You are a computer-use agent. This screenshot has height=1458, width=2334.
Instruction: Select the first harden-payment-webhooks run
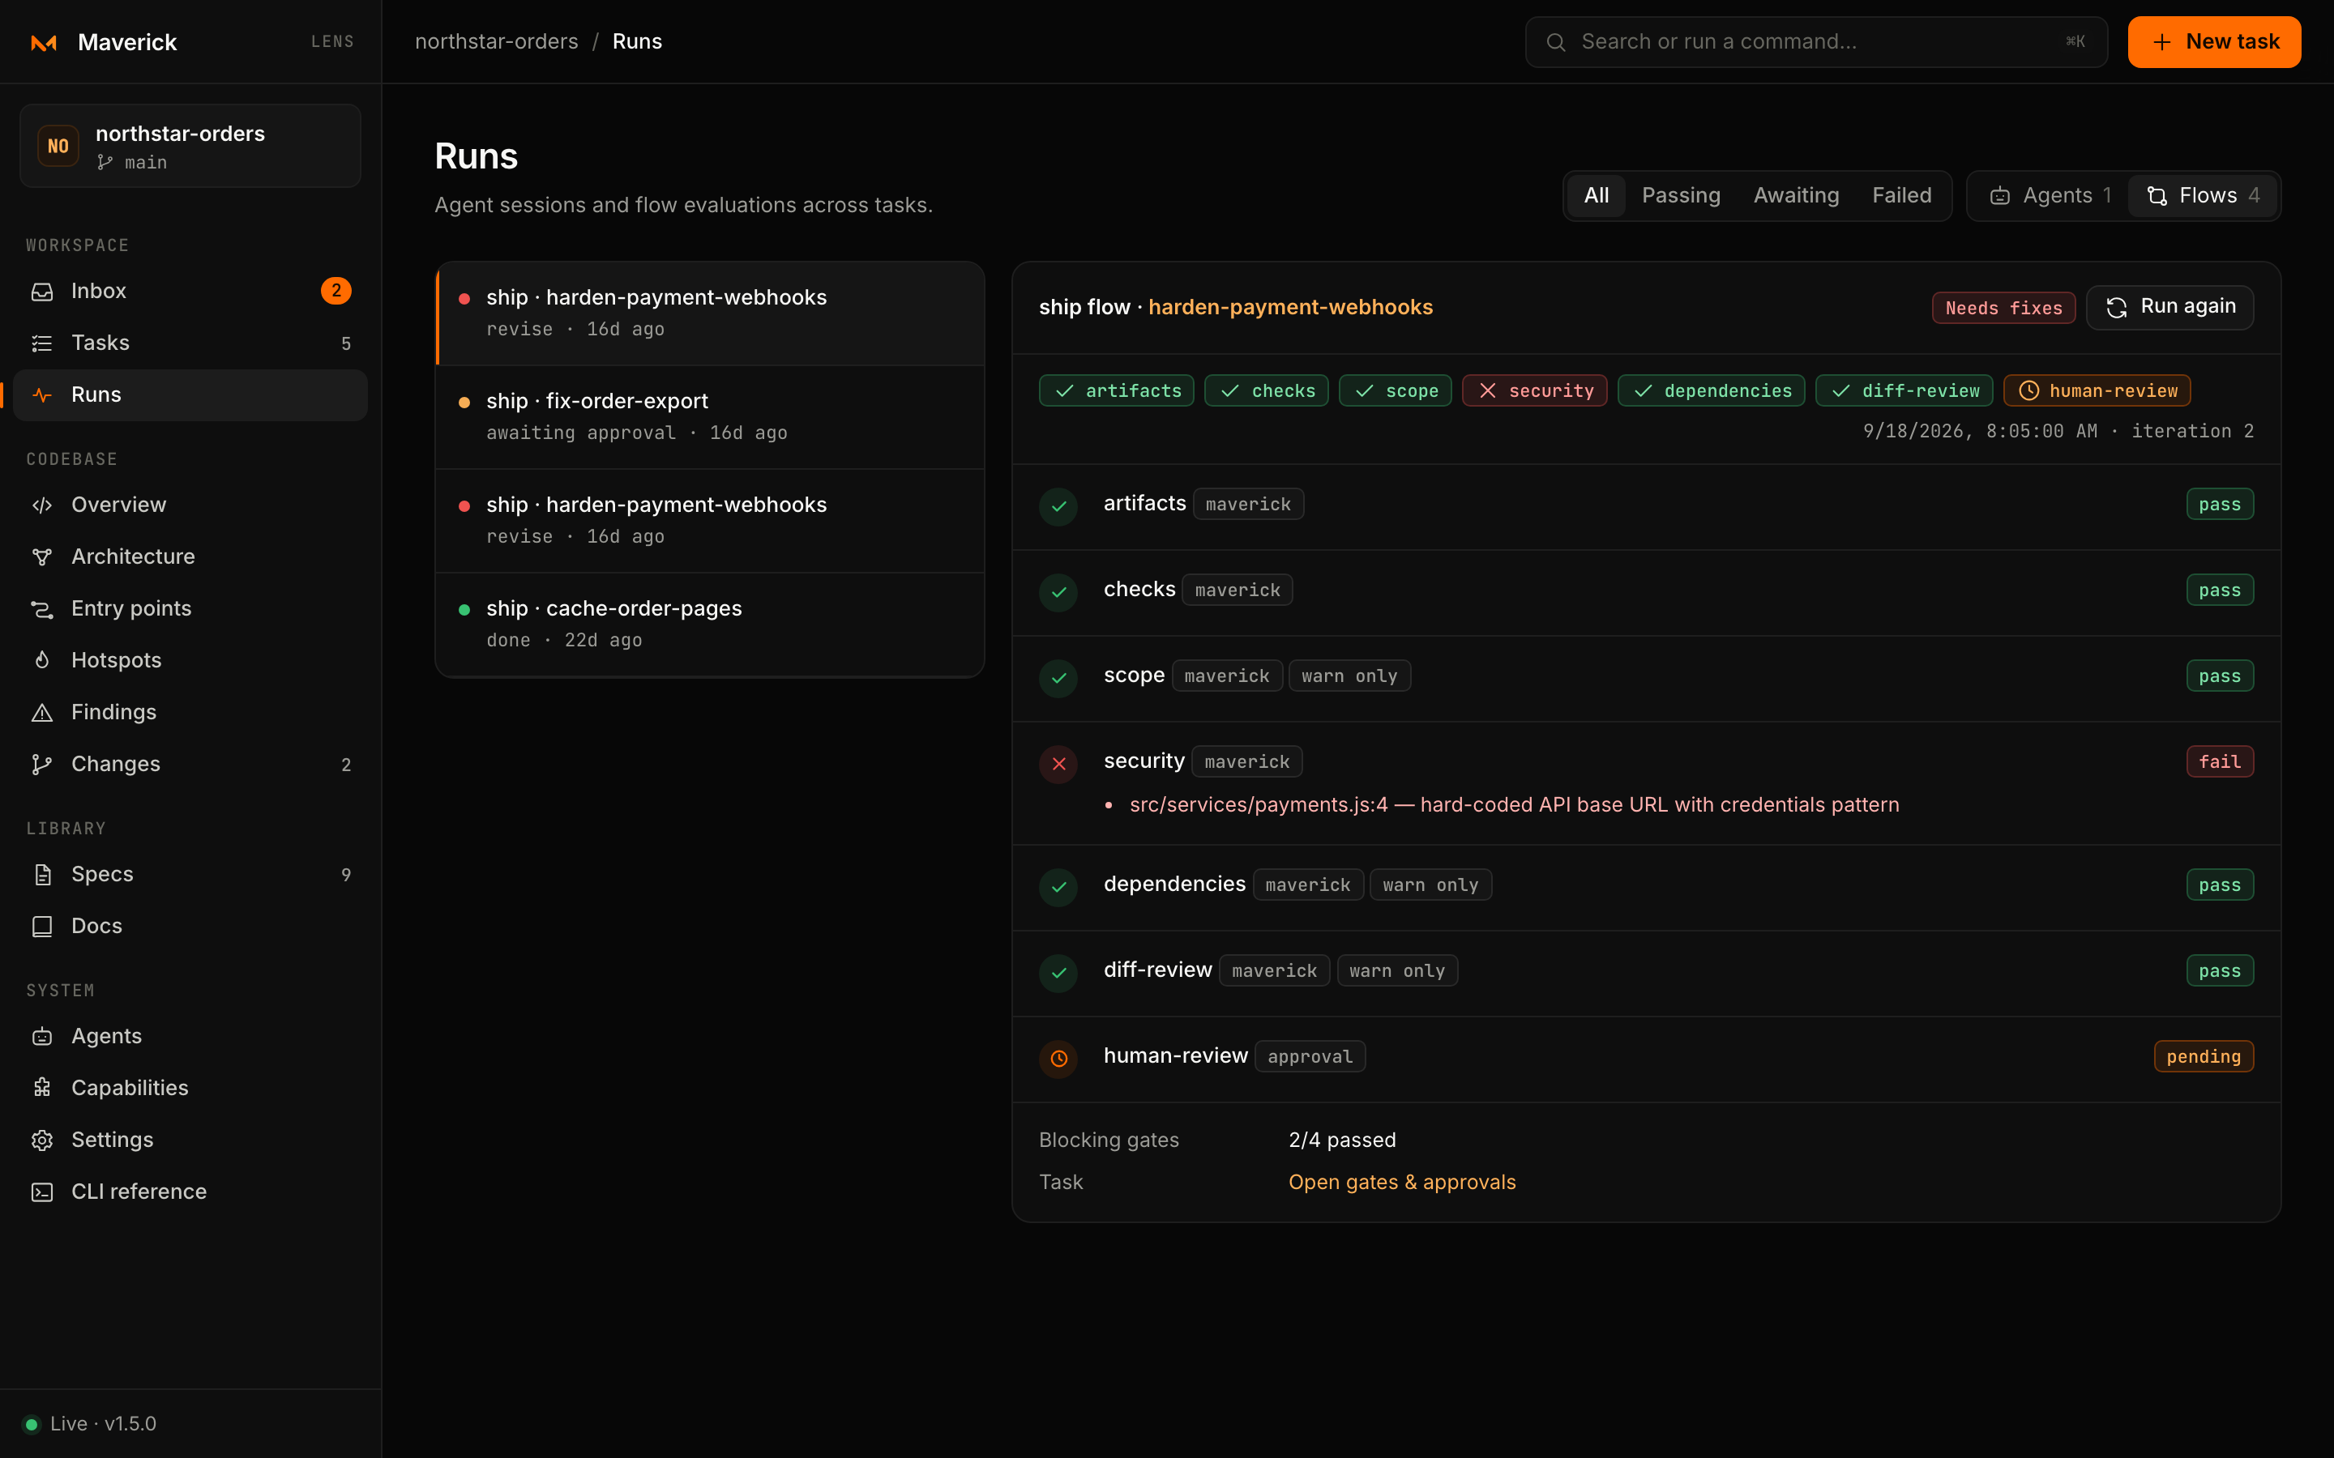[710, 313]
